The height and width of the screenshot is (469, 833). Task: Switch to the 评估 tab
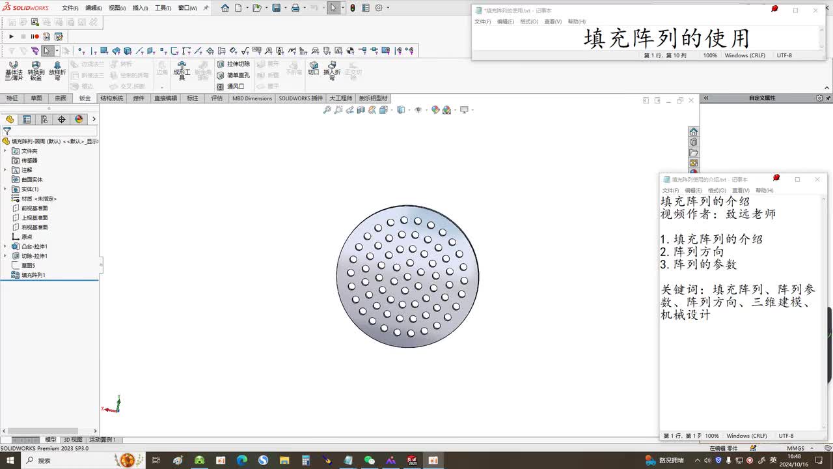click(x=217, y=98)
